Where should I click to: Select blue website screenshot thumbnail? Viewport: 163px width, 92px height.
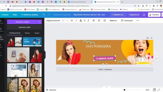click(32, 42)
